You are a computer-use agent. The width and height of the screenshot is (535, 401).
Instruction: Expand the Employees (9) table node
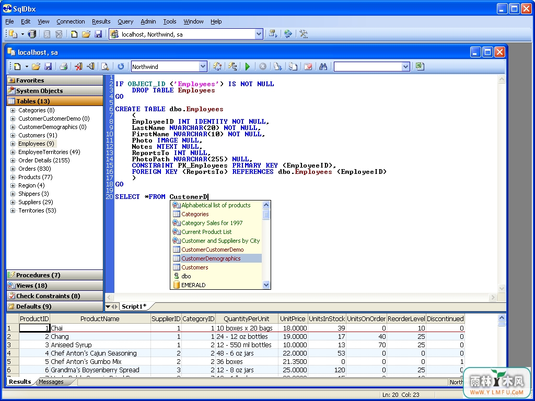tap(13, 144)
